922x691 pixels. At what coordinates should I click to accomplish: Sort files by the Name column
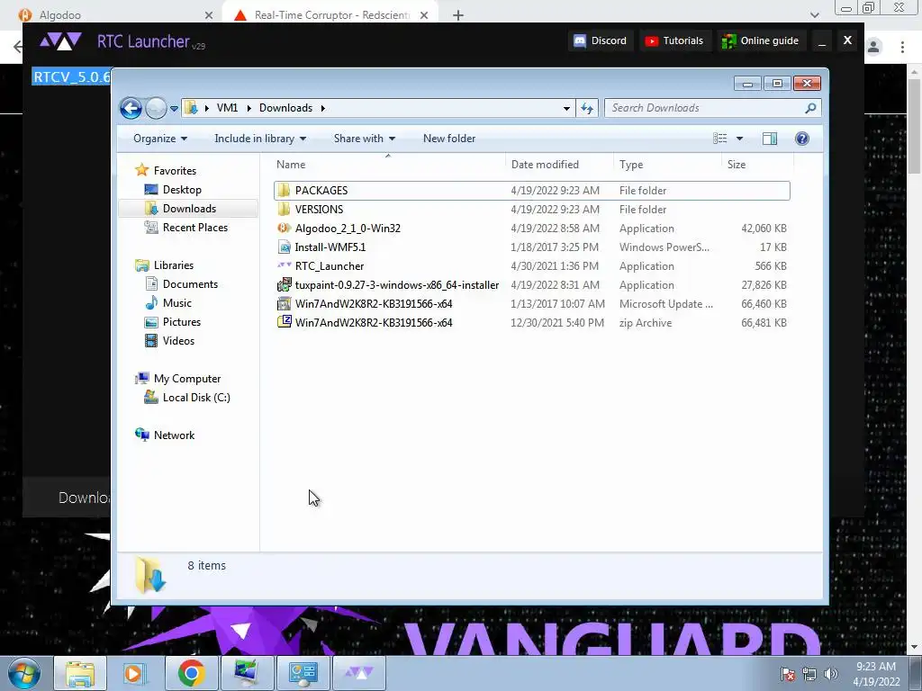coord(388,165)
